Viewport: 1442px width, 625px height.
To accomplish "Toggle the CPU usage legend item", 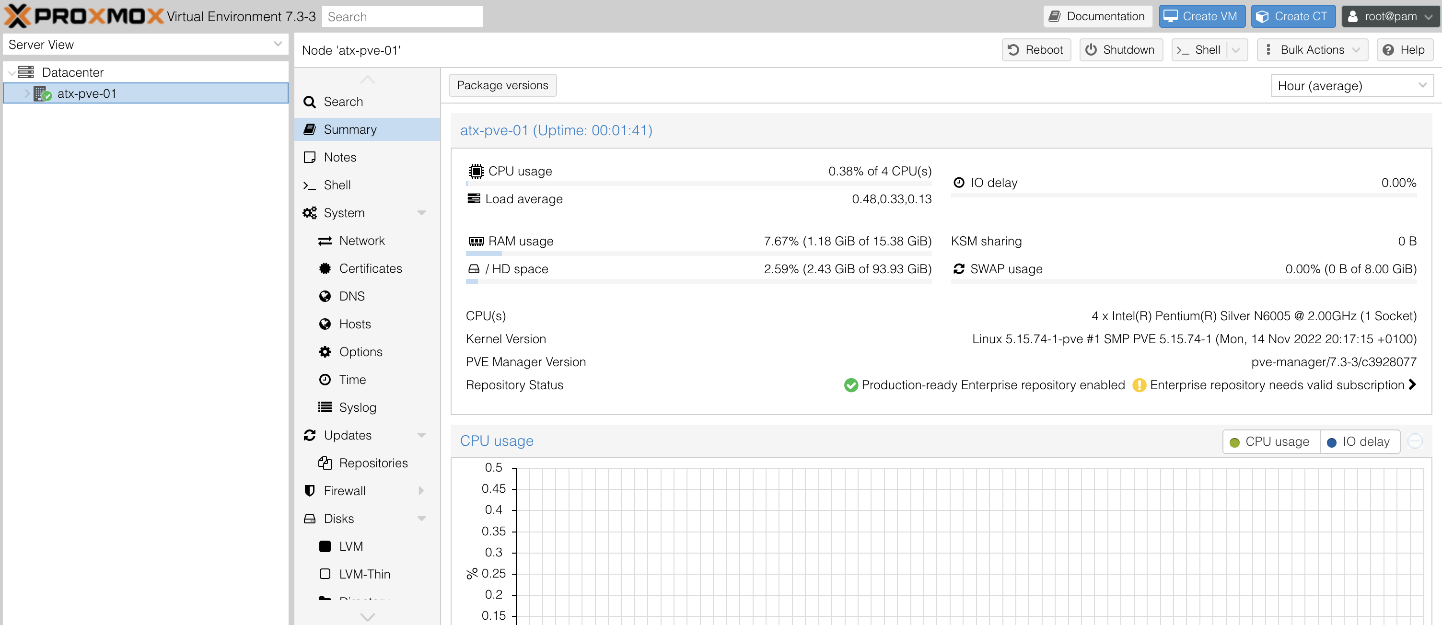I will click(1270, 441).
